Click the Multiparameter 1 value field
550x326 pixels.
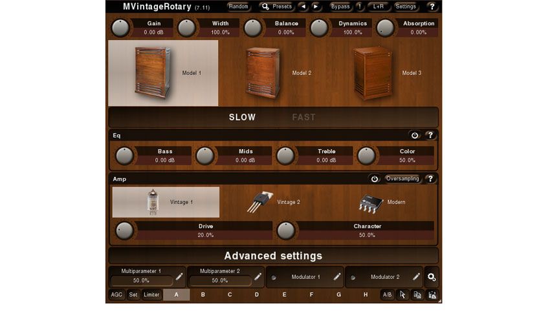[x=141, y=281]
